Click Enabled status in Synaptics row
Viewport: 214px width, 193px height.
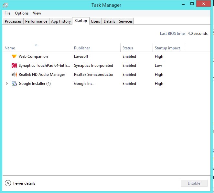[129, 66]
